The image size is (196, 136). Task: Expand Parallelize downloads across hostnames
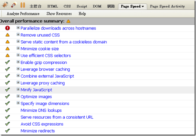[x=18, y=27]
